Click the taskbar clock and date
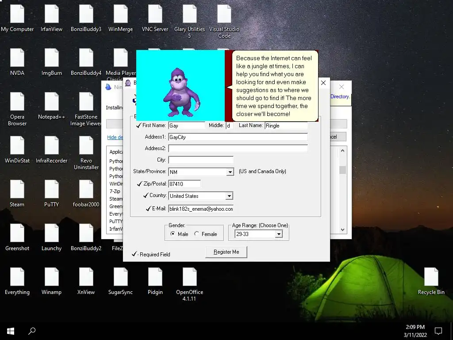This screenshot has height=340, width=453. tap(415, 331)
